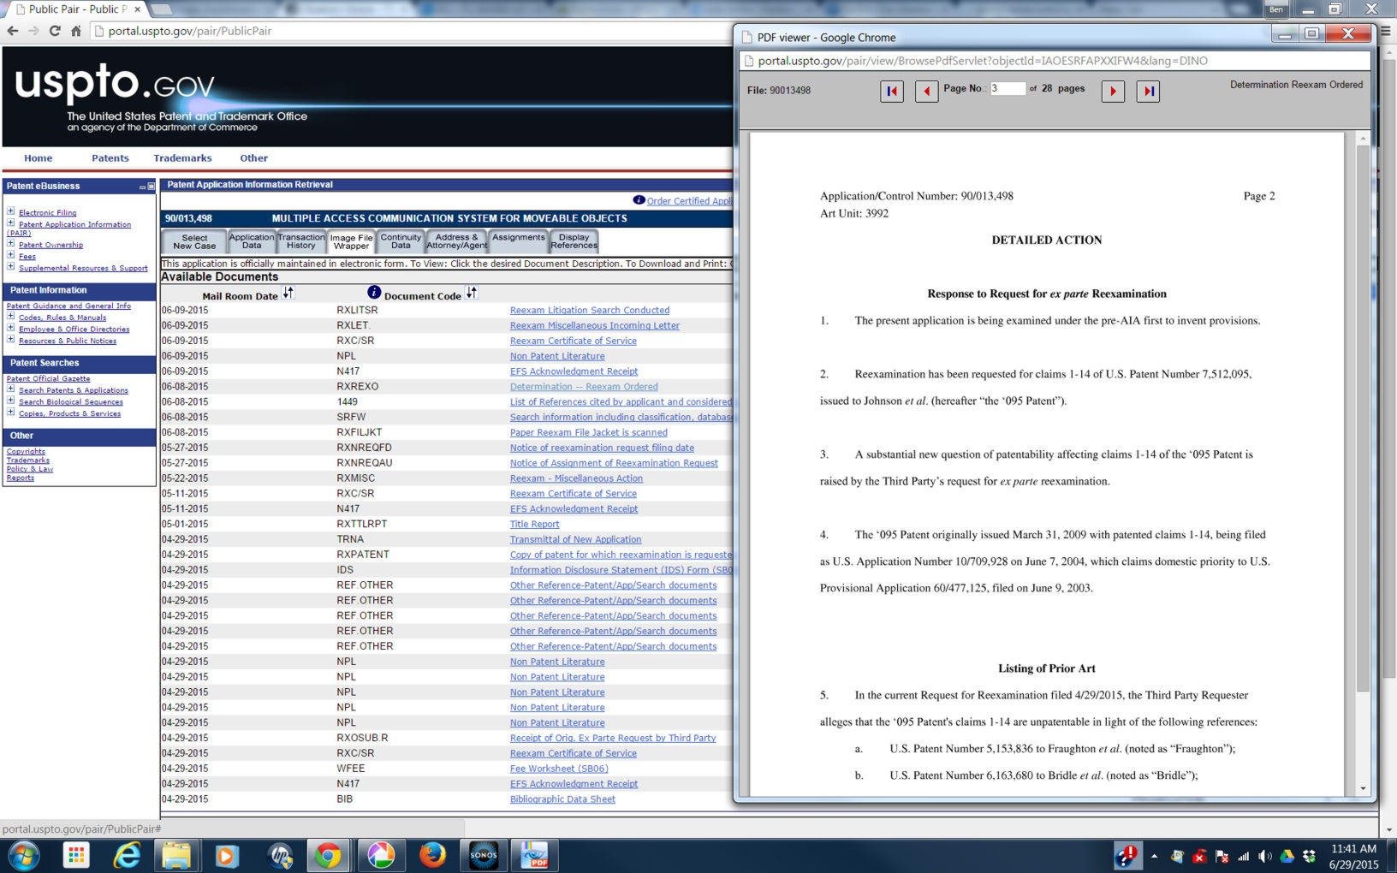Sort by Mail Room Date arrows icon
The height and width of the screenshot is (873, 1397).
288,294
